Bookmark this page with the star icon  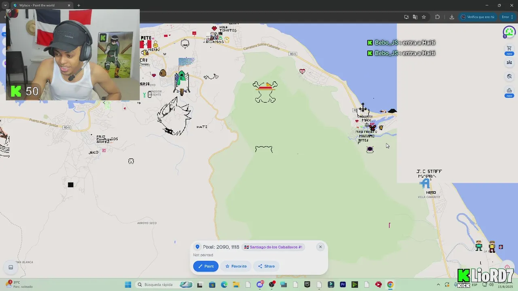[424, 17]
